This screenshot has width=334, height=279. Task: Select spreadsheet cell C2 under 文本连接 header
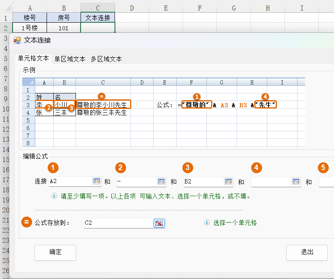pos(97,28)
